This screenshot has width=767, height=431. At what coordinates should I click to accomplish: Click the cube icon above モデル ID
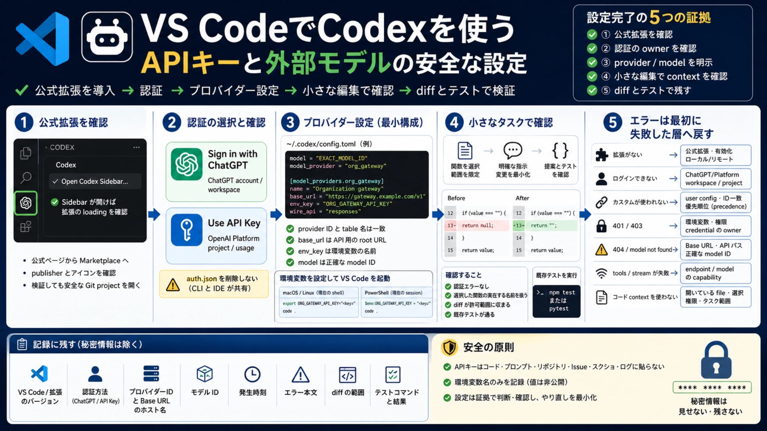(205, 374)
